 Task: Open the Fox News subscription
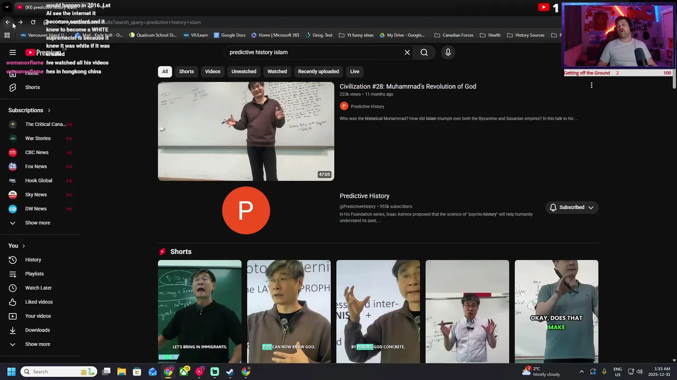(x=41, y=166)
